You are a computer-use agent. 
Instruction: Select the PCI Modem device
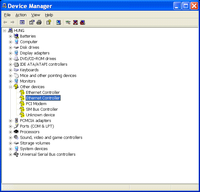click(x=36, y=104)
